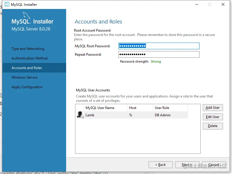Viewport: 232px width, 174px height.
Task: Click the Edit User button
Action: [x=213, y=117]
